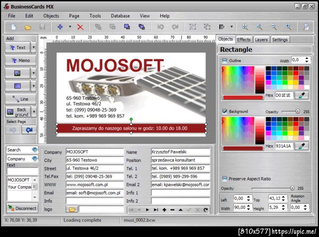The image size is (319, 237).
Task: Click the Zoom out magnifier icon
Action: point(274,27)
